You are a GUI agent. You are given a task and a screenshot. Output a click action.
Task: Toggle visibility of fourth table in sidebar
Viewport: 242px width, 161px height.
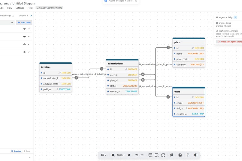pyautogui.click(x=24, y=52)
